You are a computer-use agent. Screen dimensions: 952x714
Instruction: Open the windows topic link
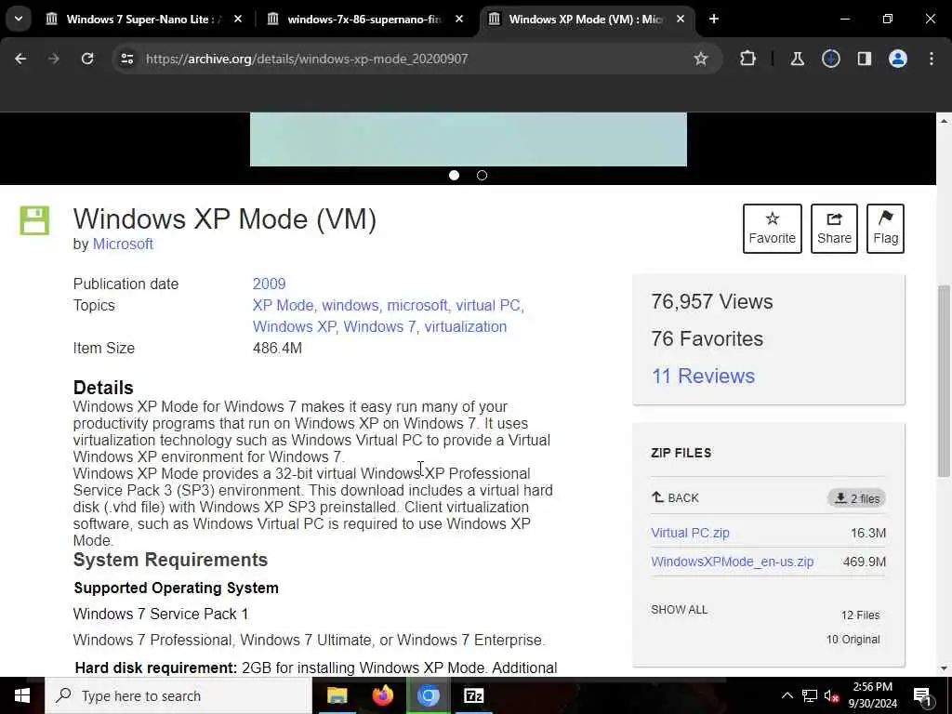(350, 305)
